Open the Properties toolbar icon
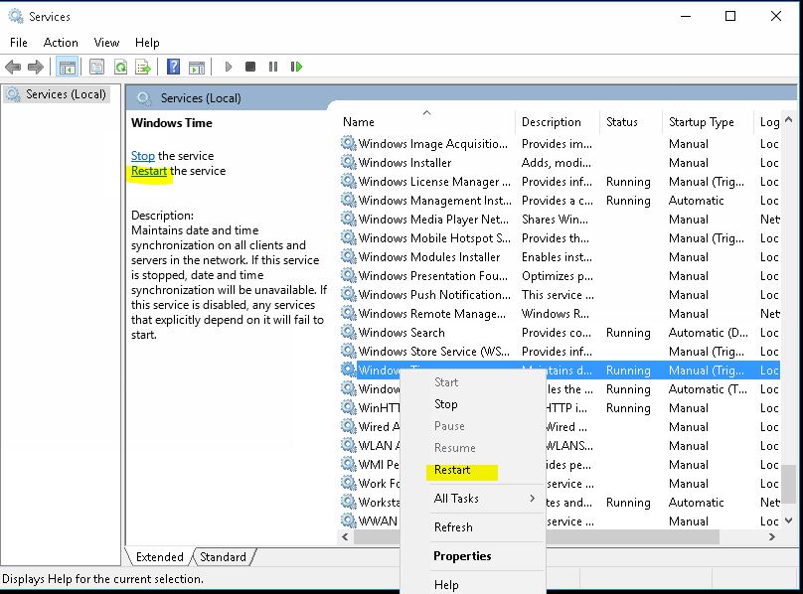The height and width of the screenshot is (594, 803). coord(96,67)
